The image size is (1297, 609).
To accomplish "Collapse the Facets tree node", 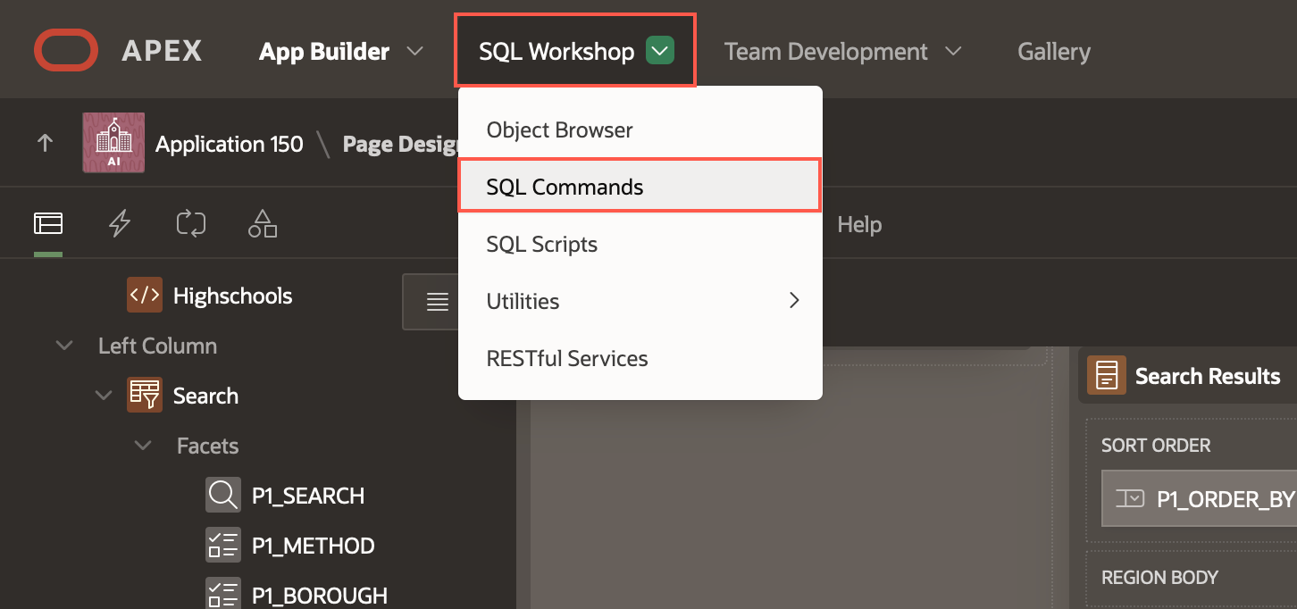I will [143, 446].
